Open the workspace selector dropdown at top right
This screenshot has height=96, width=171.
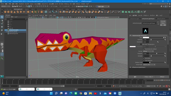[159, 4]
